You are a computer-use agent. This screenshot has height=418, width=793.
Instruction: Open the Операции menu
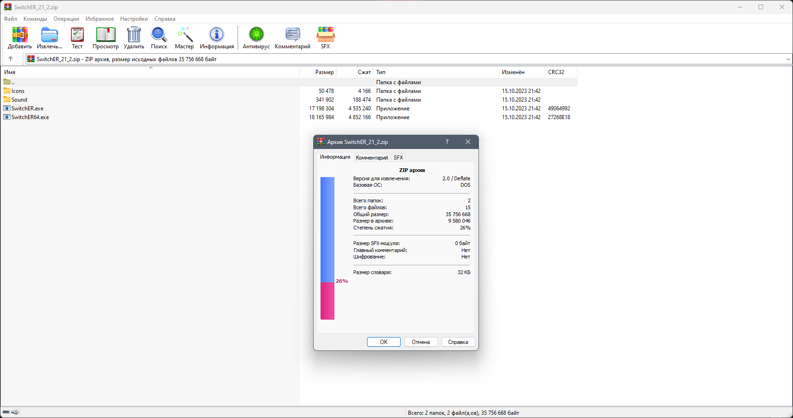click(66, 19)
